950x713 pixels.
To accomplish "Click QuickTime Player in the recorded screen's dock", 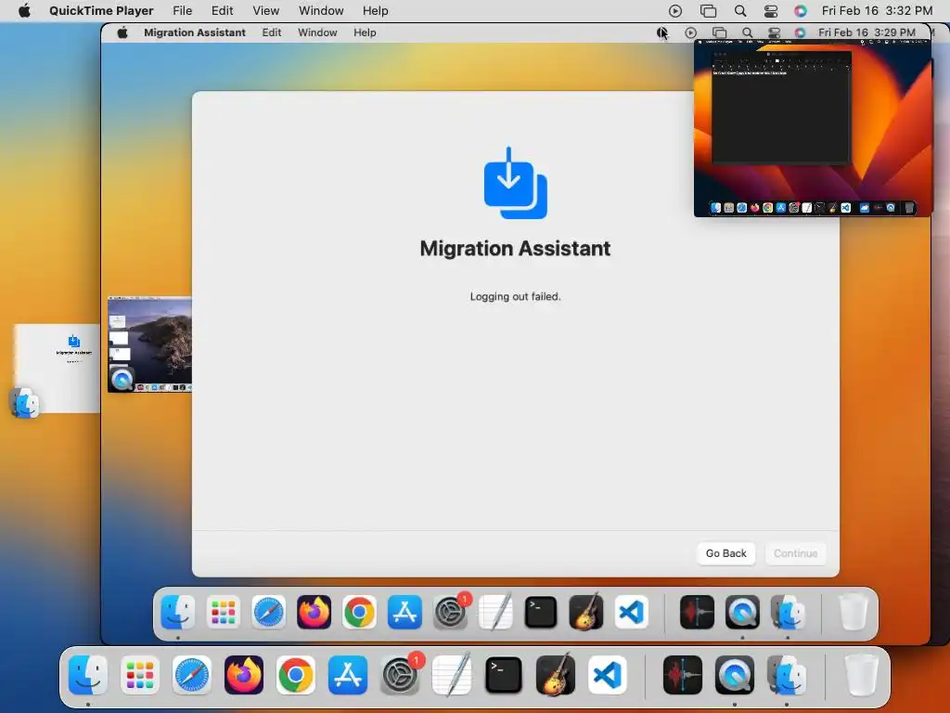I will [x=742, y=613].
